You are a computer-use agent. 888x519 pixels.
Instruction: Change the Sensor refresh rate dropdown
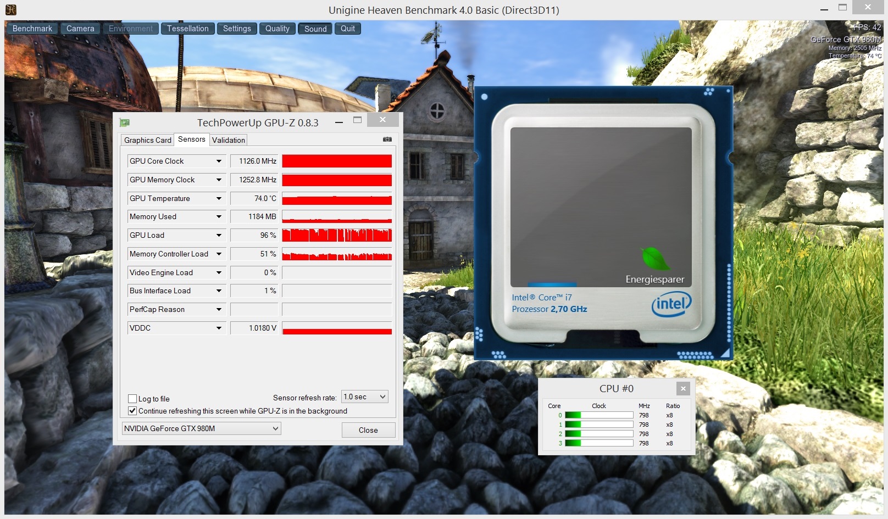[365, 397]
